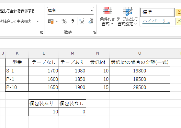Select the ハイパーリ... cell style

coord(156,21)
